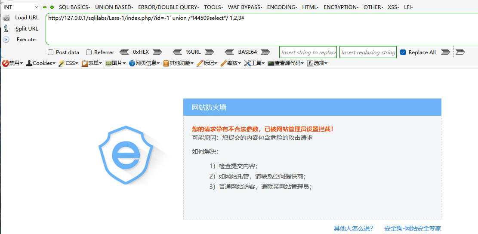Viewport: 478px width, 234px height.
Task: Click the Execute label
Action: point(26,40)
